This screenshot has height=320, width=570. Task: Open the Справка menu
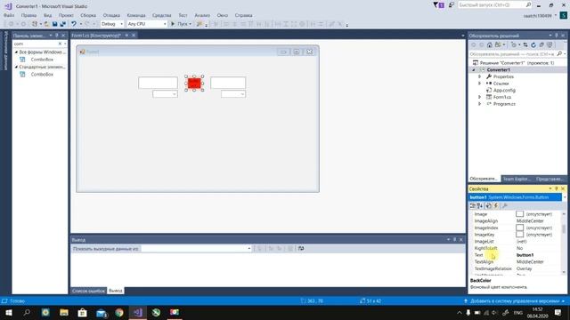click(243, 15)
